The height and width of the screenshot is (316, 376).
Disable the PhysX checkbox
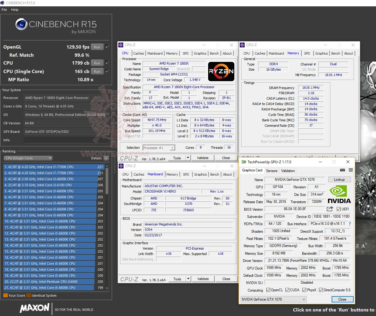coord(305,290)
